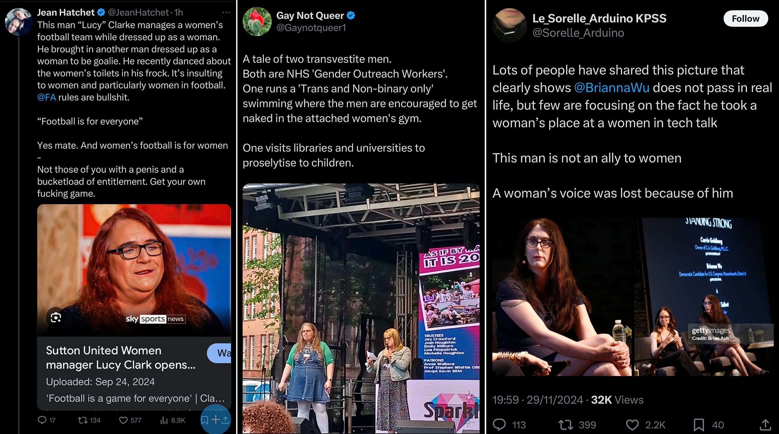Like the post with 2.2K likes
Viewport: 779px width, 434px height.
point(632,425)
